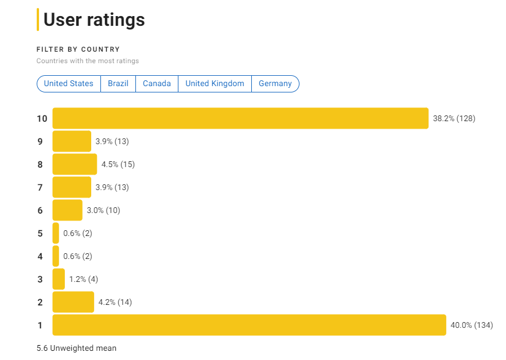Apply the Germany country filter
506x360 pixels.
click(275, 84)
